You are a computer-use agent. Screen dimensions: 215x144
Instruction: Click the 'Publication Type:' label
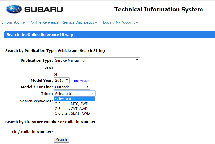pos(37,60)
